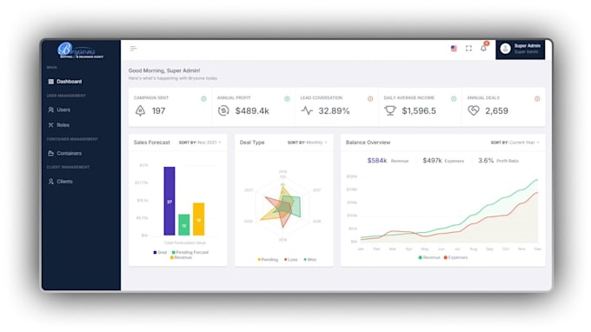Open the notifications bell
This screenshot has width=591, height=332.
(483, 48)
